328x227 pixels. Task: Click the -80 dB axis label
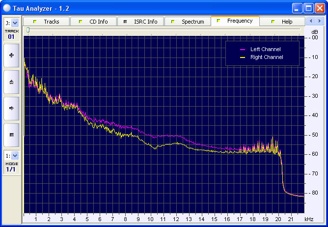tap(313, 193)
